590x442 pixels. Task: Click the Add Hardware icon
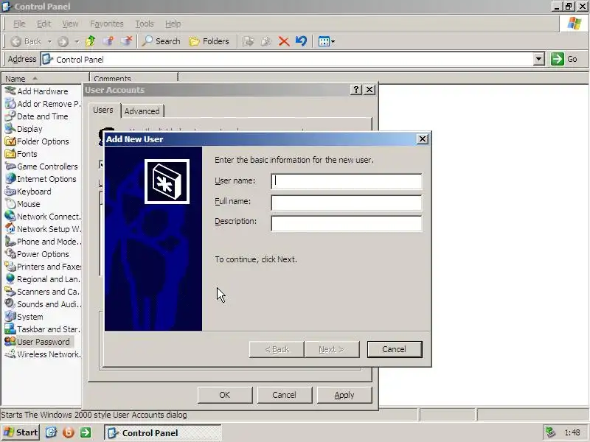pyautogui.click(x=10, y=91)
